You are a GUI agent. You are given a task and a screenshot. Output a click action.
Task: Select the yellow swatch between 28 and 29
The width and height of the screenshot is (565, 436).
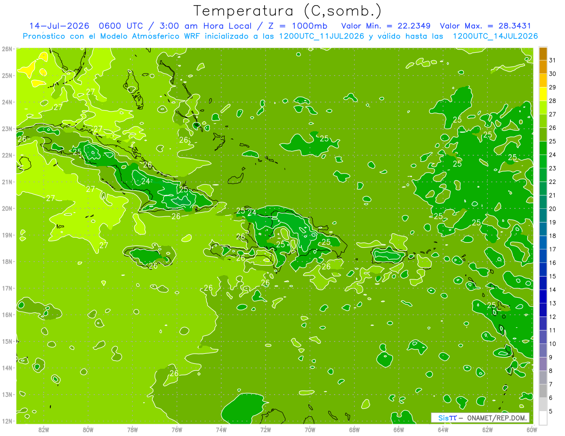(543, 94)
